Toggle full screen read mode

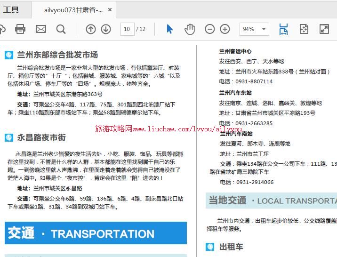pos(324,29)
